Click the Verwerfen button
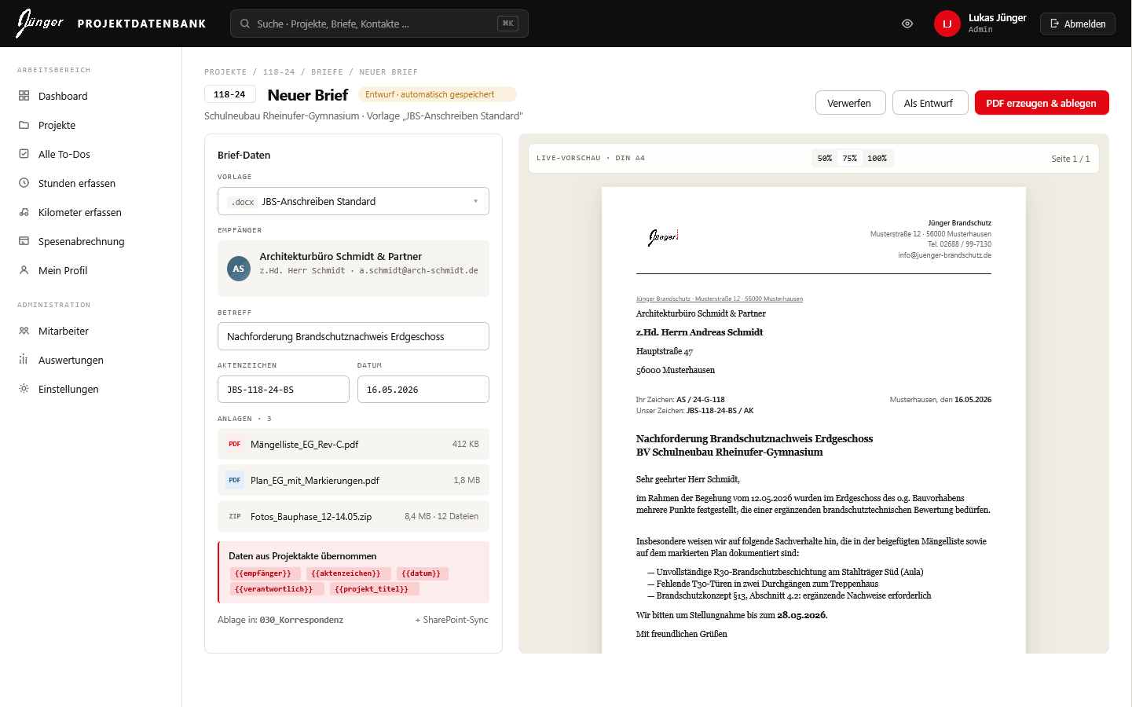 851,103
